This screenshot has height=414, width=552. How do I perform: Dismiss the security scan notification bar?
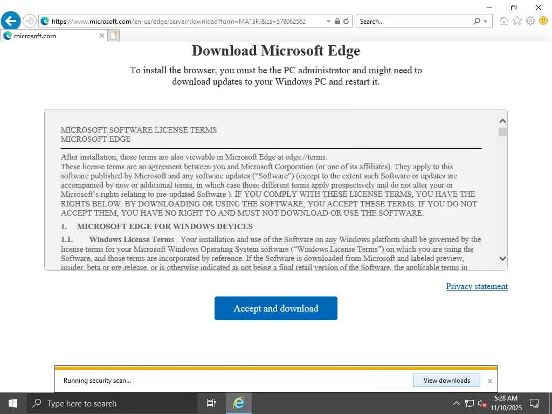(x=489, y=381)
